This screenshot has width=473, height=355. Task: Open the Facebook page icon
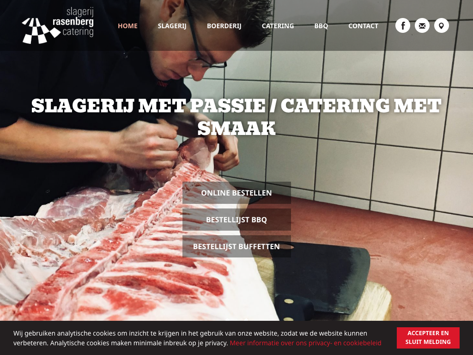coord(403,26)
